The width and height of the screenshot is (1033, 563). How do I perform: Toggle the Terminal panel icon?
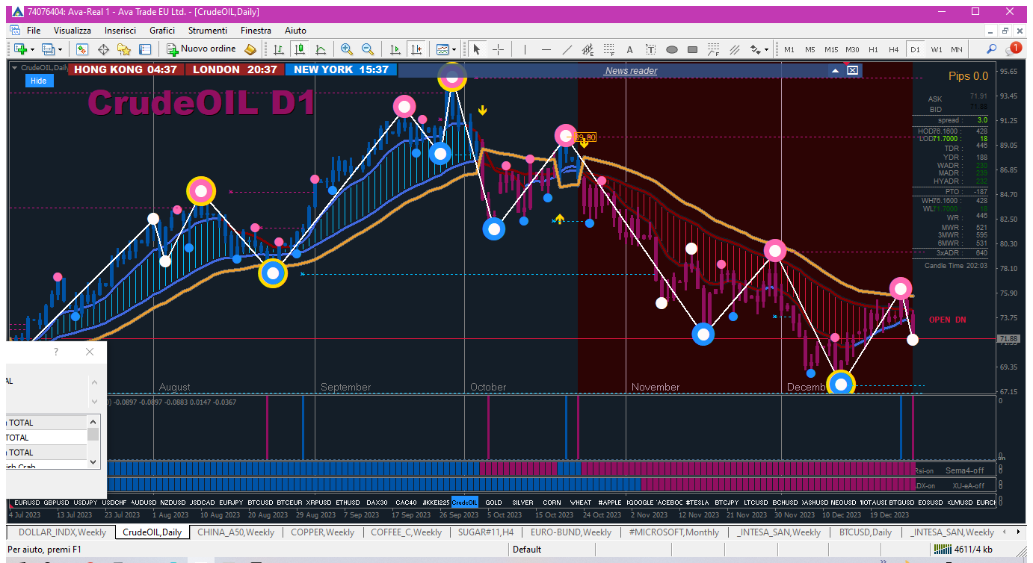[145, 49]
